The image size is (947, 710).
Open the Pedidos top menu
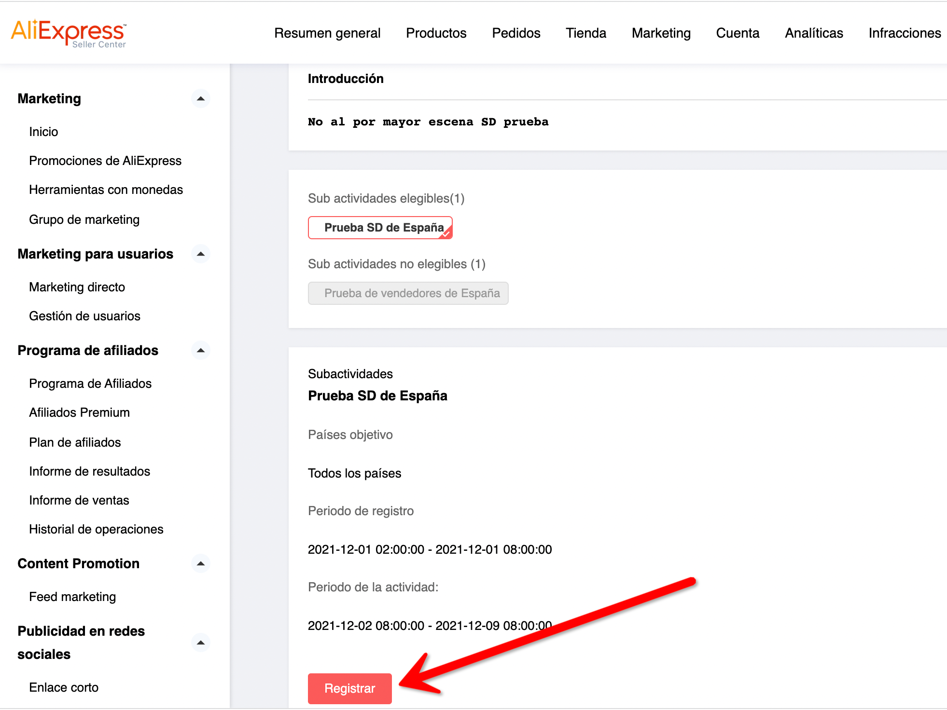click(516, 33)
